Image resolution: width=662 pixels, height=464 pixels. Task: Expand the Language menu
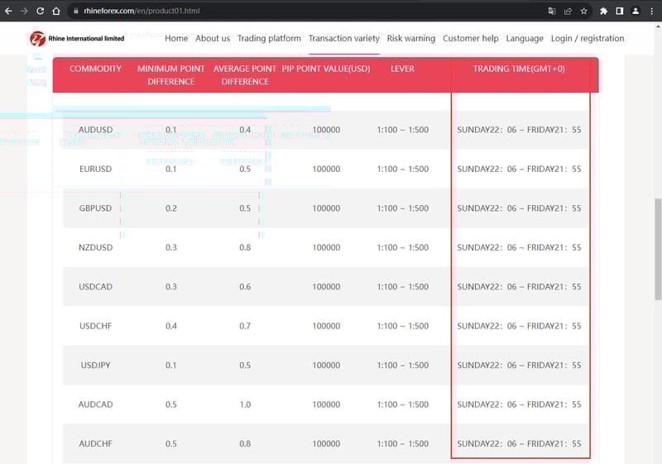click(x=525, y=38)
